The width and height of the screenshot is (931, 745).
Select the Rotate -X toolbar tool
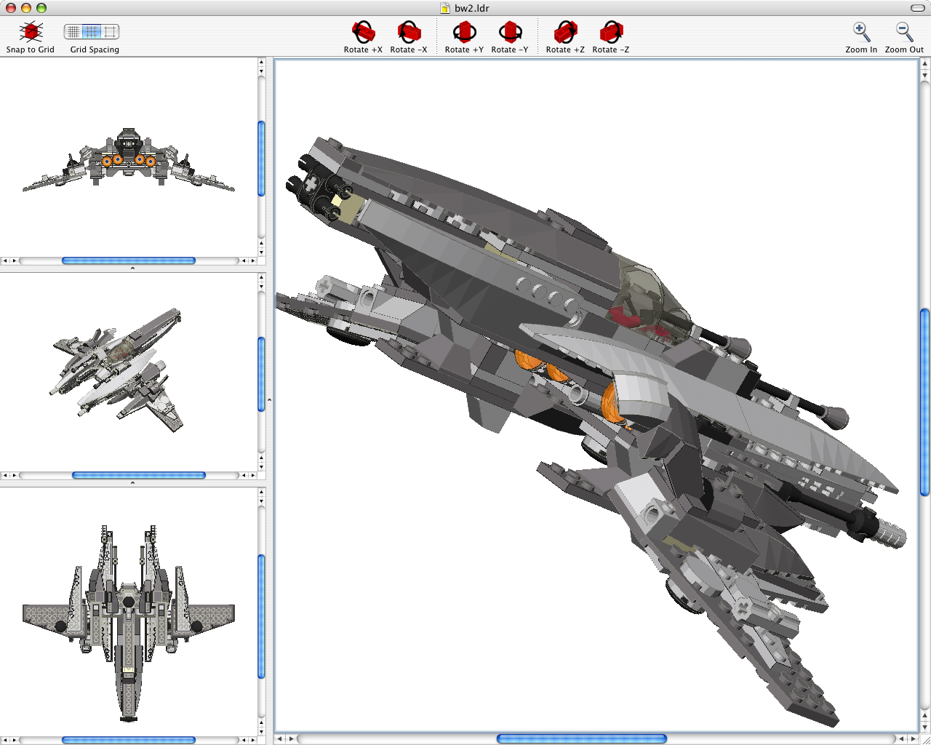point(409,32)
